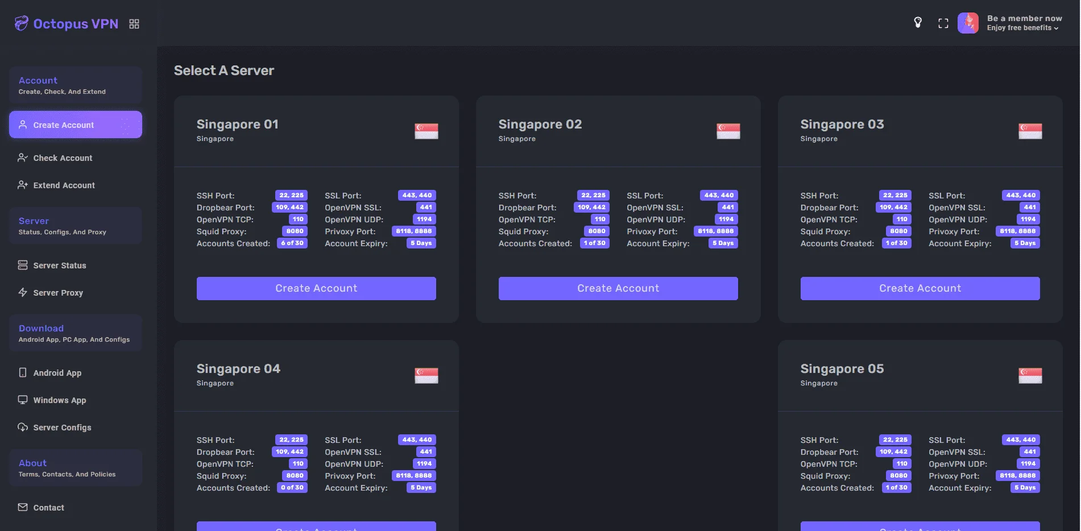Click the user avatar image
The image size is (1081, 531).
click(968, 23)
